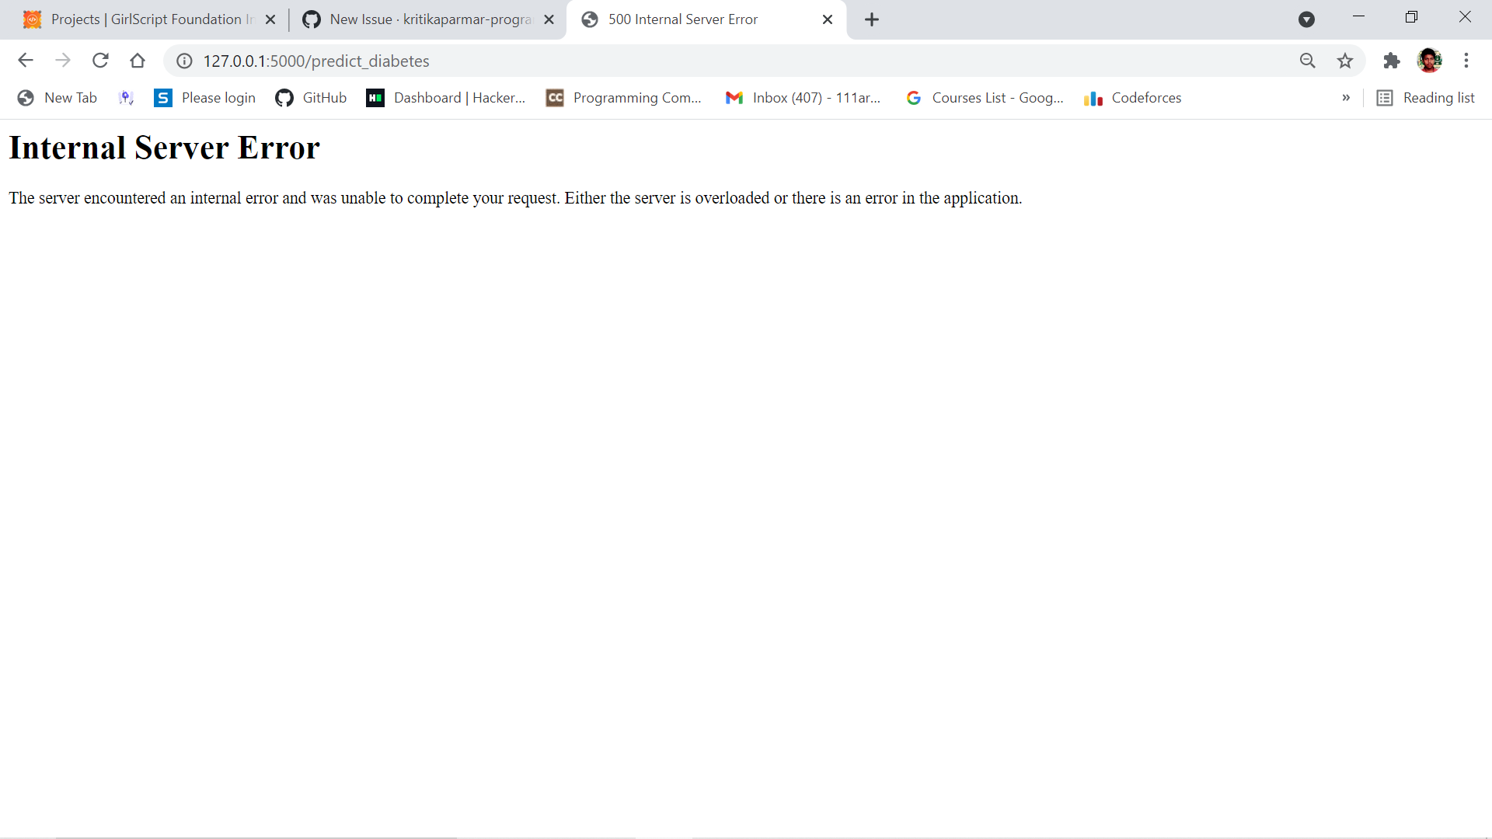
Task: Open the New Tab bookmark
Action: tap(57, 98)
